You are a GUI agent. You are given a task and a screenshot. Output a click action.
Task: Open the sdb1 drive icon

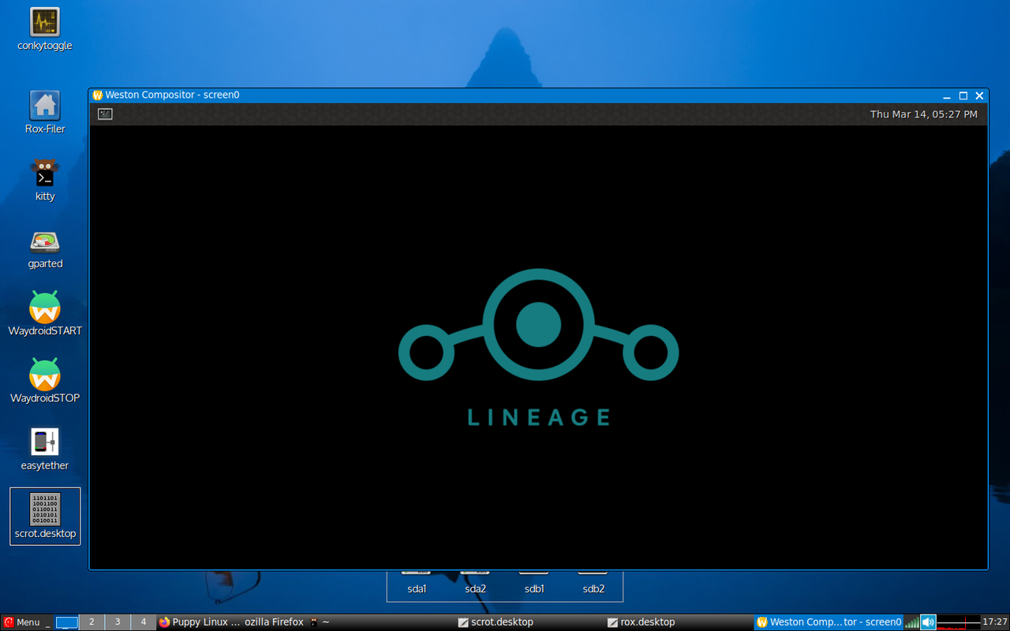coord(534,584)
